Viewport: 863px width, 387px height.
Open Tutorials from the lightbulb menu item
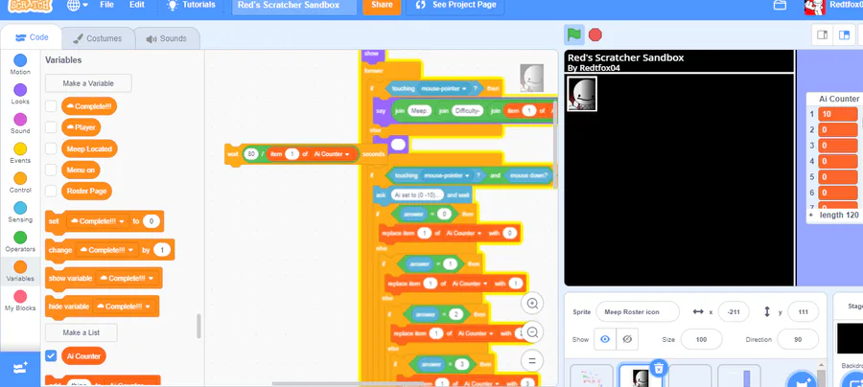pos(192,5)
